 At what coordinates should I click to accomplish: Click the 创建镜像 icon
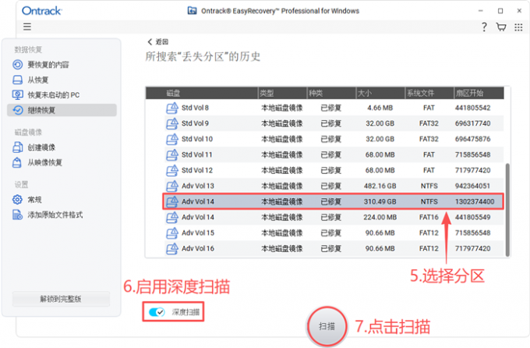click(18, 147)
